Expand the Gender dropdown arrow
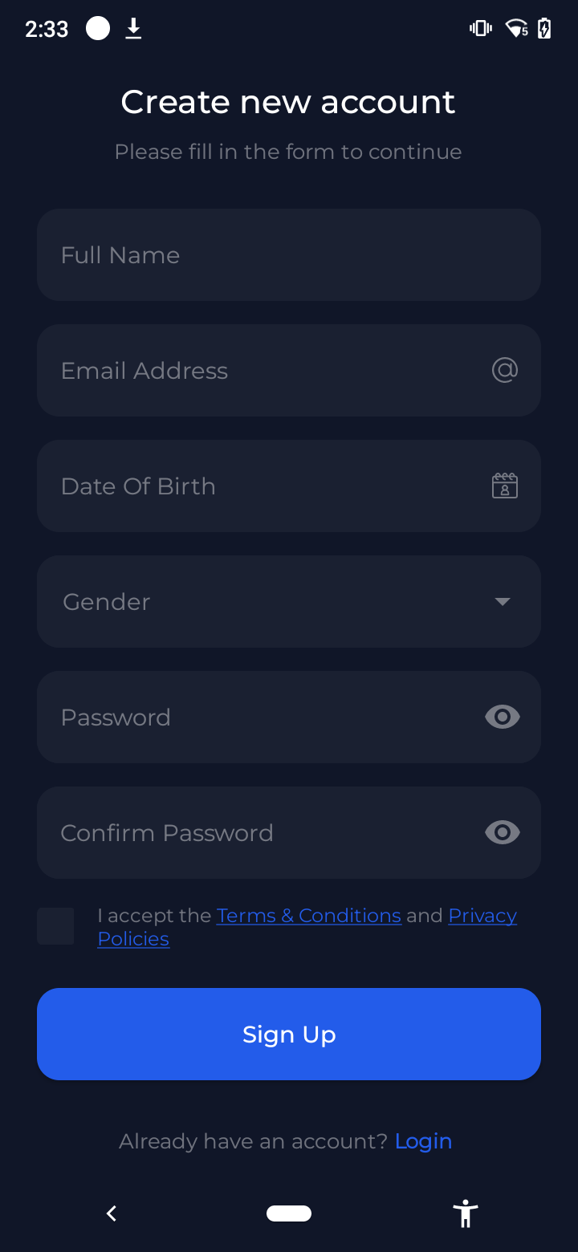This screenshot has width=578, height=1252. [x=503, y=602]
